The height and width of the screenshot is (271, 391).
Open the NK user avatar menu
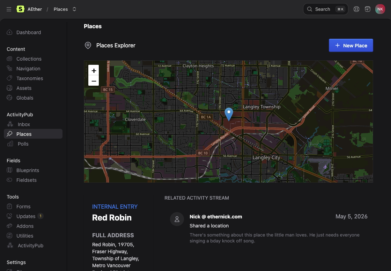380,9
